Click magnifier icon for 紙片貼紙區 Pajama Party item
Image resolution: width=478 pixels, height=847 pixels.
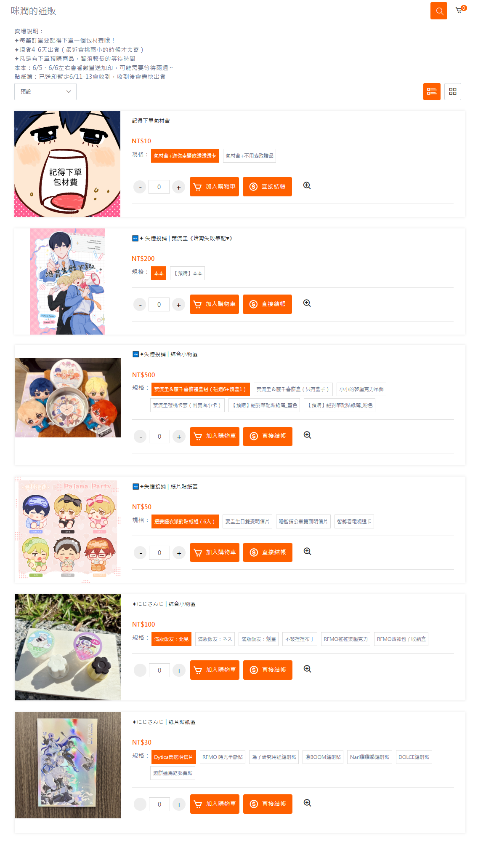(x=308, y=551)
